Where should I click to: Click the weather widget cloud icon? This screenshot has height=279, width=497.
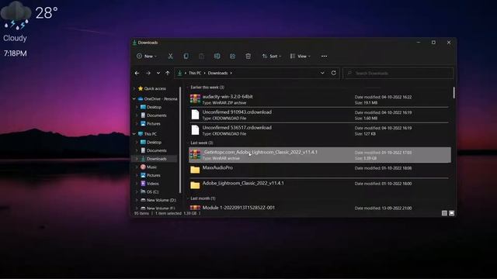[16, 15]
